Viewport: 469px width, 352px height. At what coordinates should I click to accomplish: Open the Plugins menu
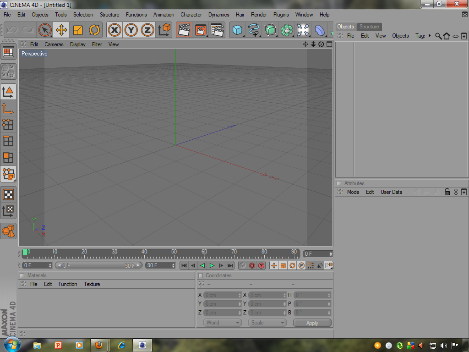[x=281, y=15]
